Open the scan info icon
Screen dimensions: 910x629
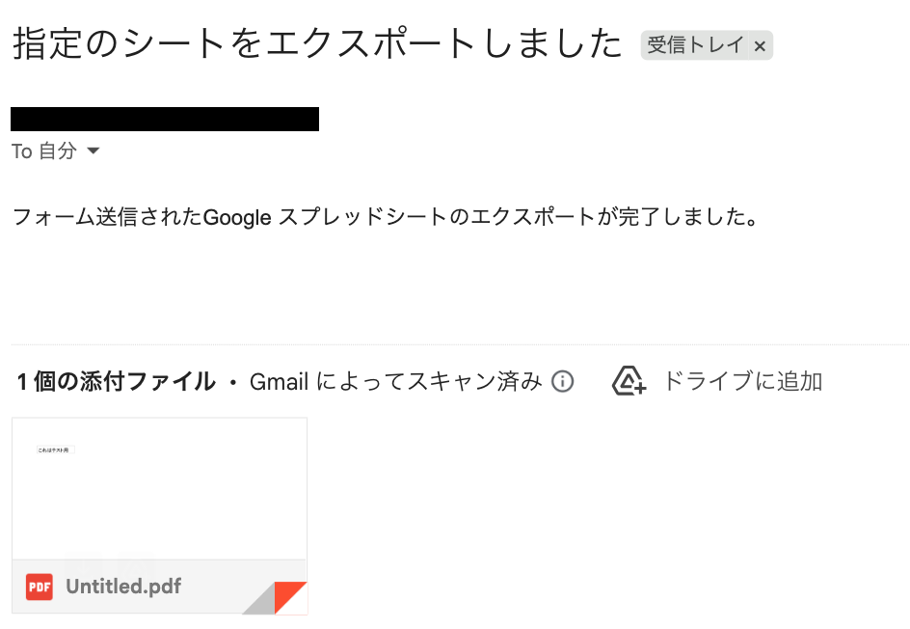pos(562,382)
